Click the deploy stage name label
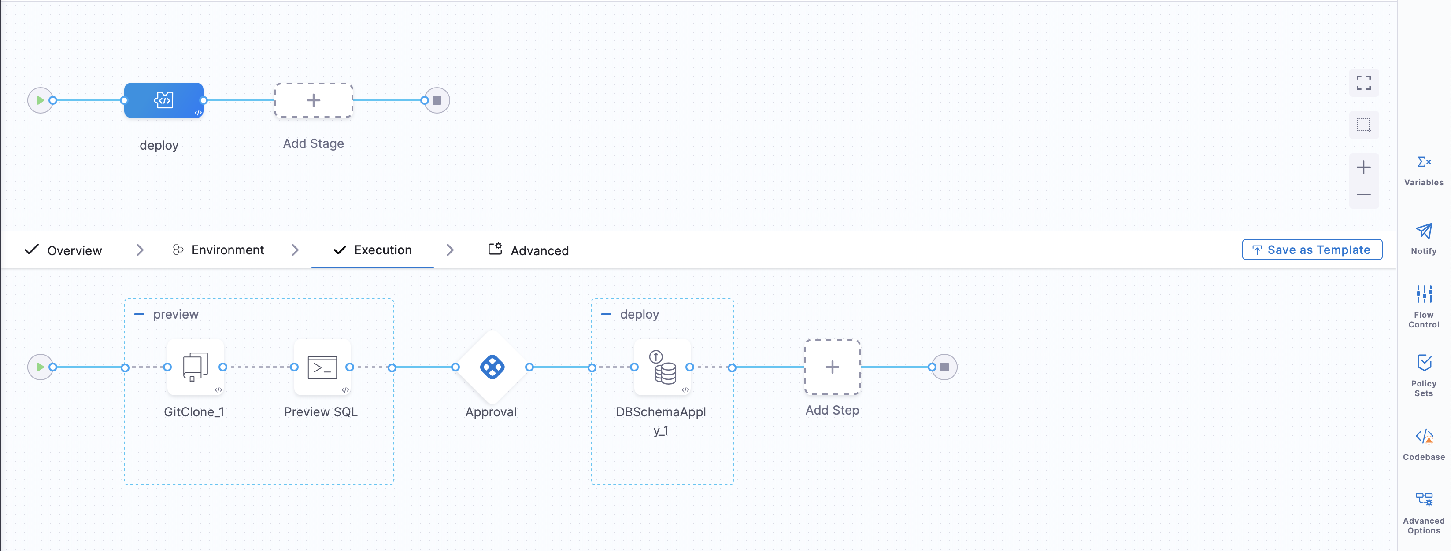Screen dimensions: 1451x551 (x=159, y=145)
